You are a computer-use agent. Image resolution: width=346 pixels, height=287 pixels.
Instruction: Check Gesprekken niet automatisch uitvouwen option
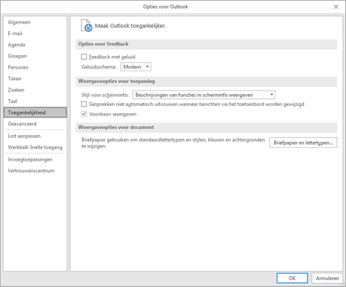[84, 104]
